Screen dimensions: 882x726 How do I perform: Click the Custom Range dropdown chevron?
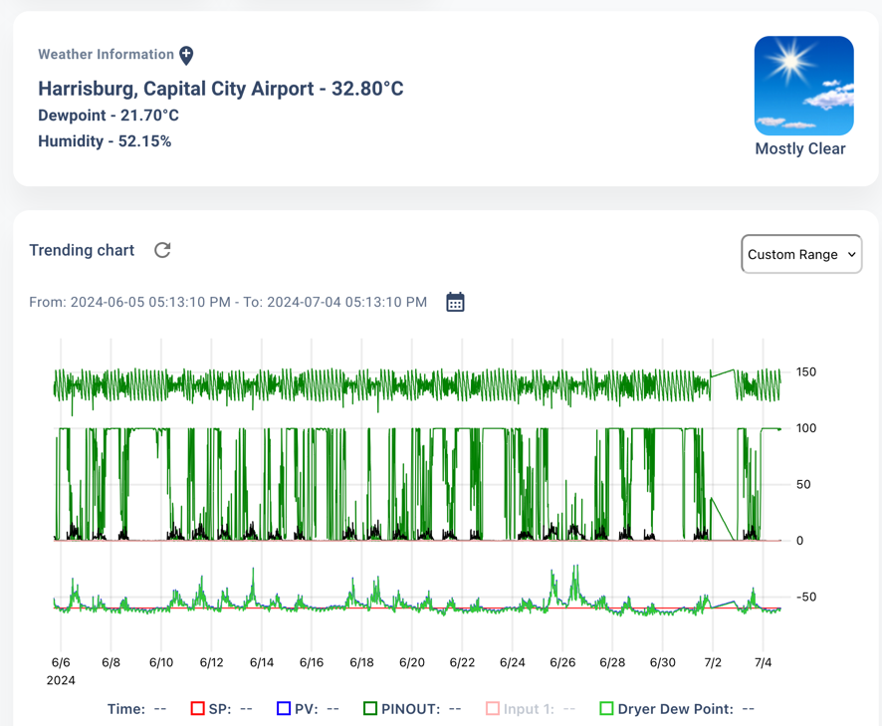852,254
